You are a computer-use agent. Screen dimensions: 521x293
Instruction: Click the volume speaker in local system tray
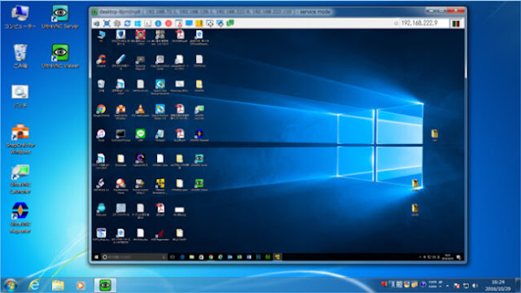click(x=475, y=286)
